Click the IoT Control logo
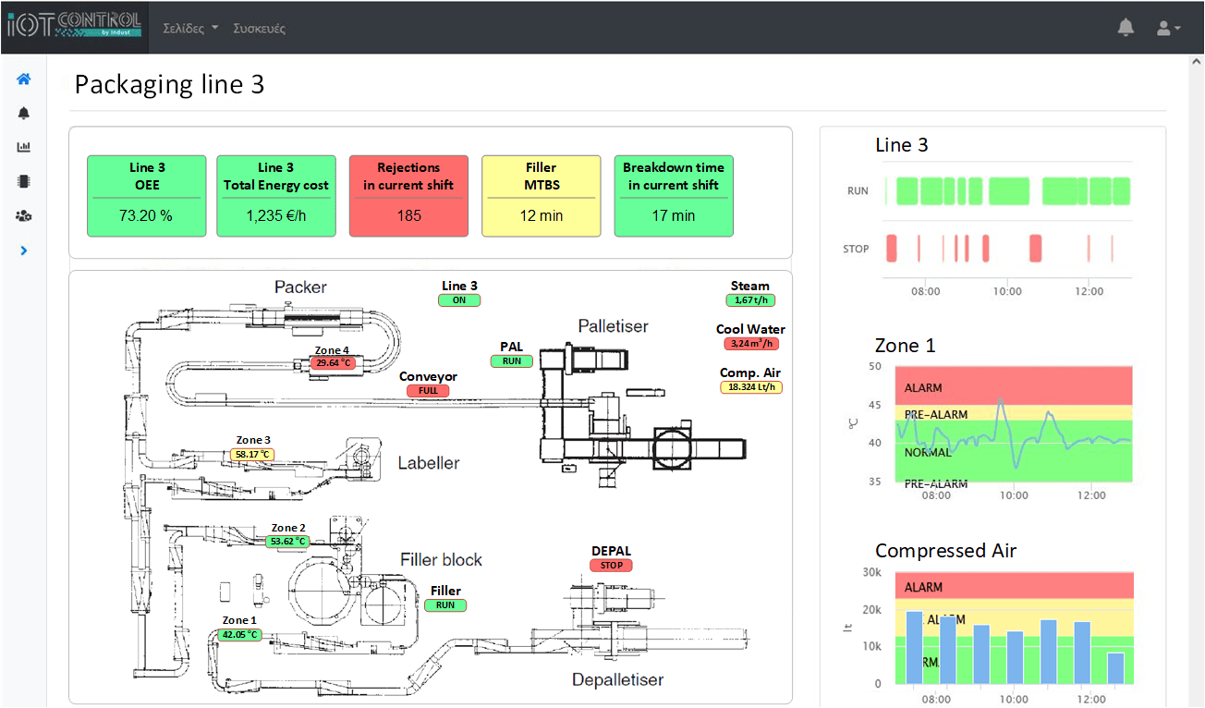The height and width of the screenshot is (708, 1205). click(x=74, y=25)
